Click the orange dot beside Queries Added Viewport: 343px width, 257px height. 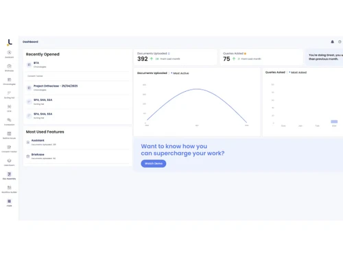pos(245,53)
